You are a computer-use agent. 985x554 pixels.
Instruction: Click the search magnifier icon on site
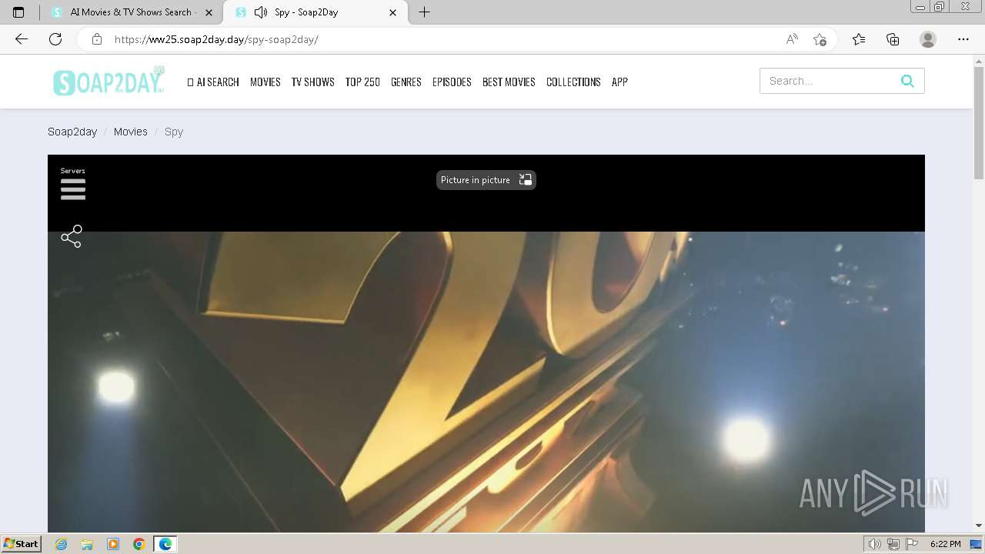[x=907, y=81]
